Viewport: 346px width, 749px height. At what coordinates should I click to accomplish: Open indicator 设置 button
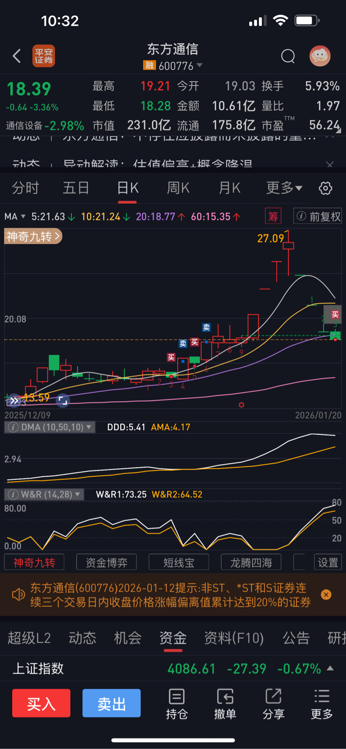(x=328, y=562)
